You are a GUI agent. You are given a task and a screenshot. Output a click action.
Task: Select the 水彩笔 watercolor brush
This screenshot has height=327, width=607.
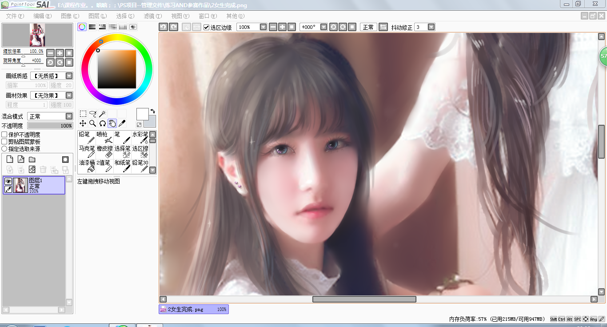(140, 137)
